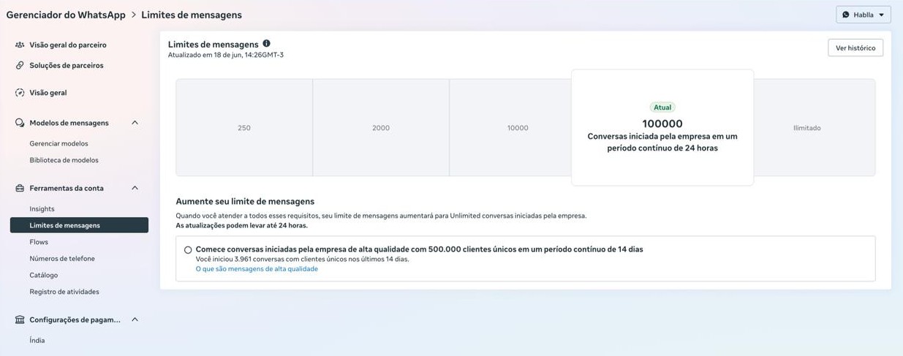Click the WhatsApp icon in the Hablla selector
Viewport: 903px width, 356px height.
pyautogui.click(x=846, y=15)
